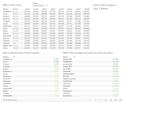Select Deadeye664 in the Merit Percentage list
Screen dimensions: 156x117
click(x=67, y=59)
